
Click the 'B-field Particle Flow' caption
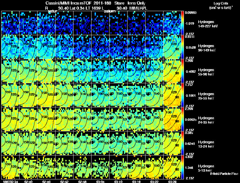[224, 174]
